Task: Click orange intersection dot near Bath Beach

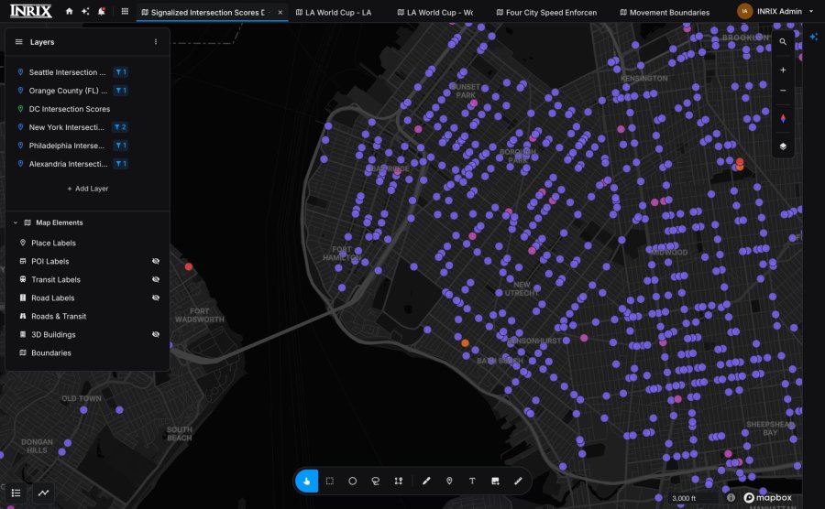Action: [465, 343]
